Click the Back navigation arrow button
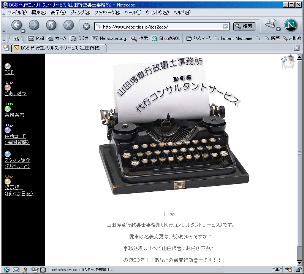 16,25
